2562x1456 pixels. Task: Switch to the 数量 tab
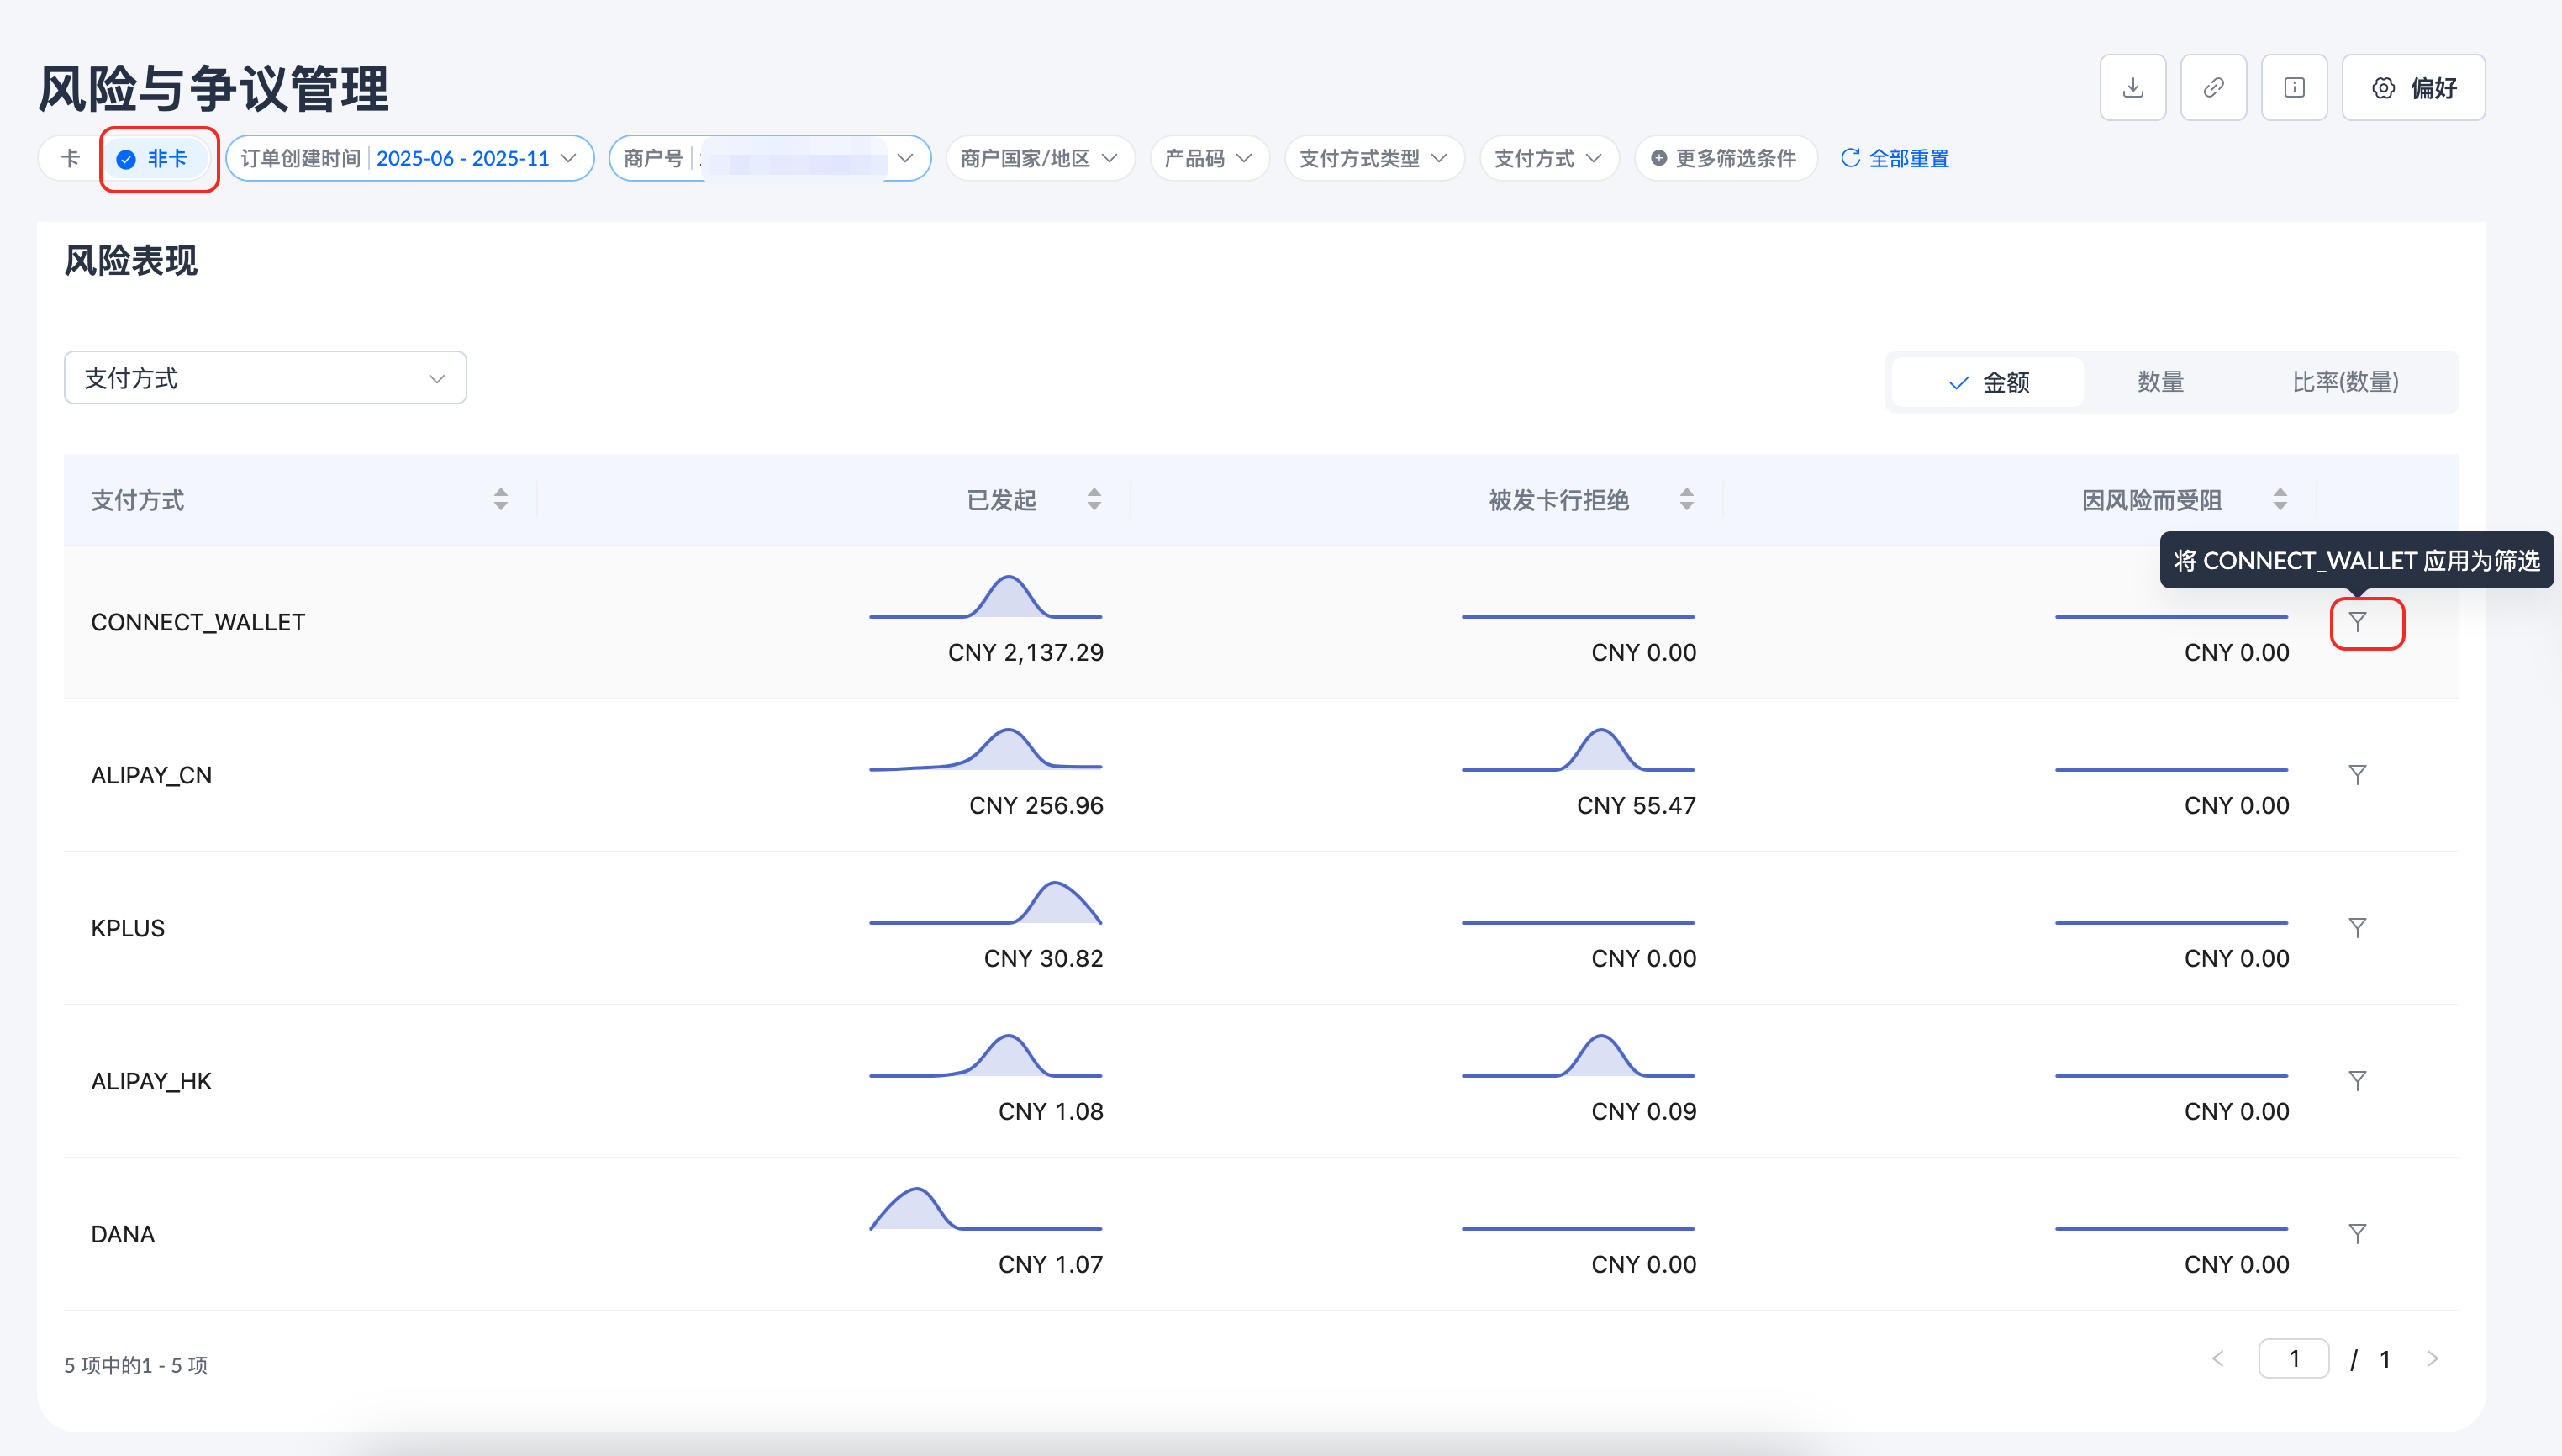coord(2160,382)
